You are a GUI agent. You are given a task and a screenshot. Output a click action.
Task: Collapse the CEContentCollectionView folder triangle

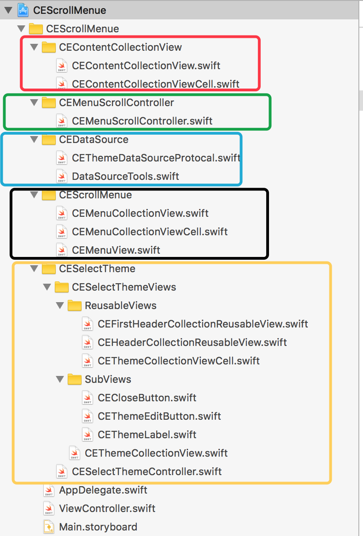click(x=34, y=47)
